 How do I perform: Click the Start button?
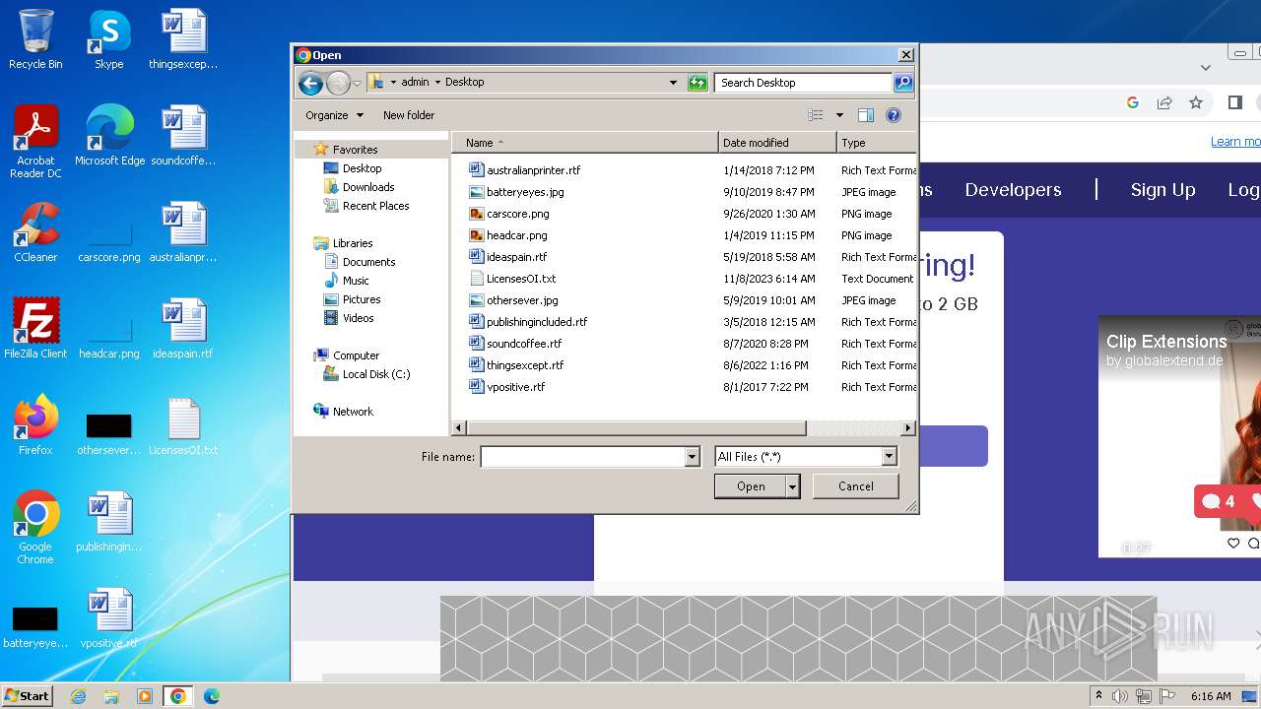pos(28,696)
